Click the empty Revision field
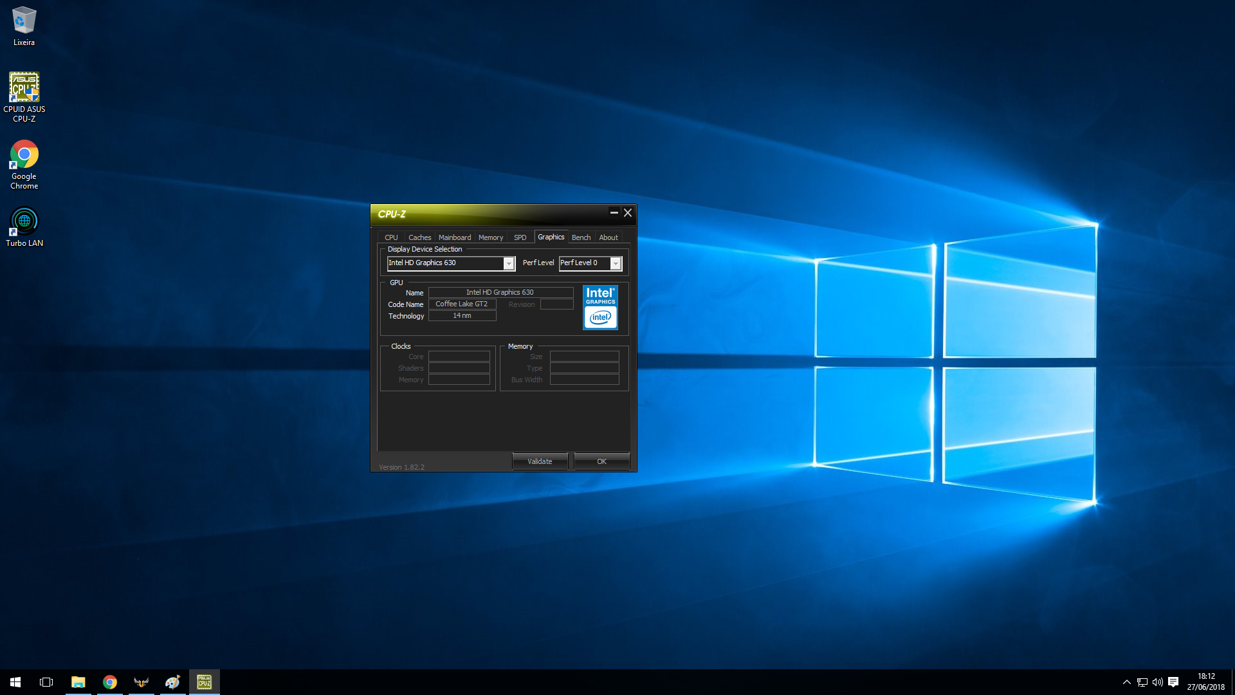This screenshot has height=695, width=1235. point(556,304)
